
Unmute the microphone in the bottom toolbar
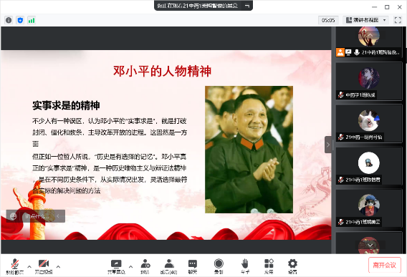(x=14, y=266)
